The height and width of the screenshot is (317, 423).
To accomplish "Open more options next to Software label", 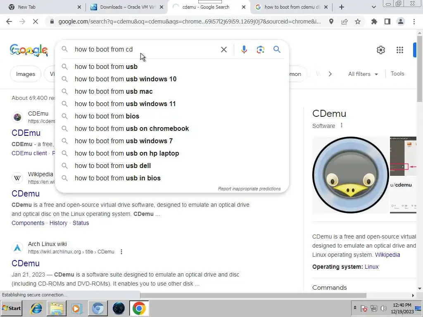I will (342, 125).
